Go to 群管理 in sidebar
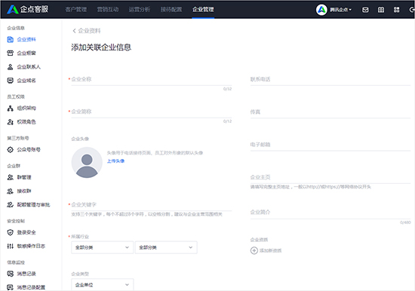This screenshot has width=415, height=291. [x=24, y=177]
